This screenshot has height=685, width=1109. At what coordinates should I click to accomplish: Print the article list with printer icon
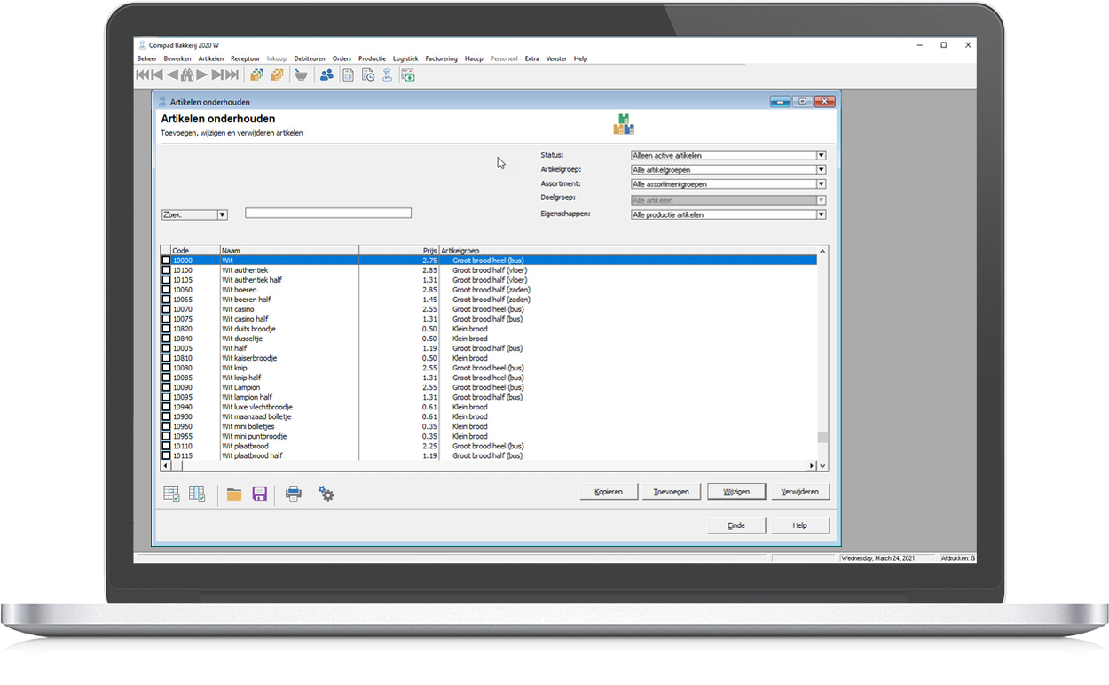click(x=294, y=494)
